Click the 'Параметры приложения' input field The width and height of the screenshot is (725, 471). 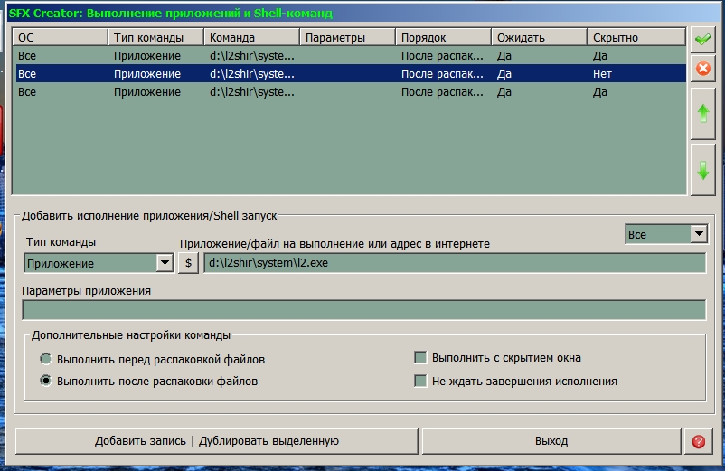(x=363, y=309)
